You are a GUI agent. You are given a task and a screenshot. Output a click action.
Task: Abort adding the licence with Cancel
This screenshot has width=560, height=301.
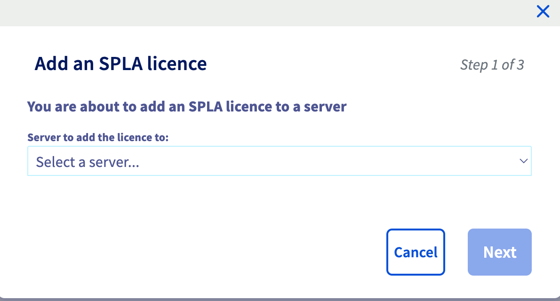416,252
